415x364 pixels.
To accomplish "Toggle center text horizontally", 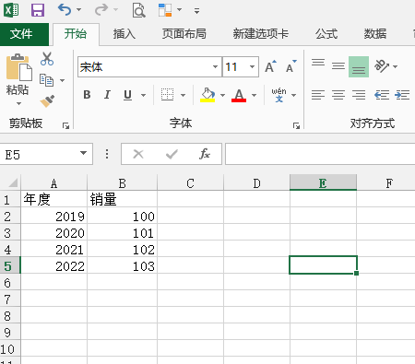I will (x=338, y=95).
